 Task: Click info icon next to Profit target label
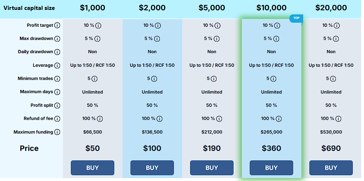(57, 26)
